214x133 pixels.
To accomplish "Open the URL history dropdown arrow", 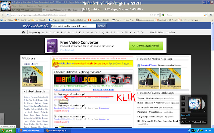I will [x=154, y=15].
